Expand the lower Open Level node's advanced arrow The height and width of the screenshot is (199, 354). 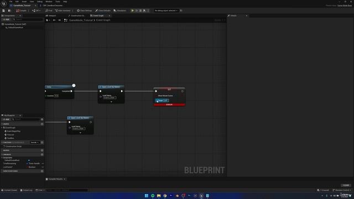pos(80,133)
